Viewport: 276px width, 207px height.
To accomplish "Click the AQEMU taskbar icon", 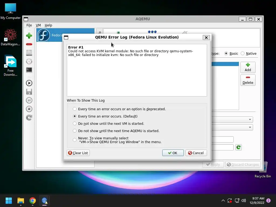I will coord(44,201).
